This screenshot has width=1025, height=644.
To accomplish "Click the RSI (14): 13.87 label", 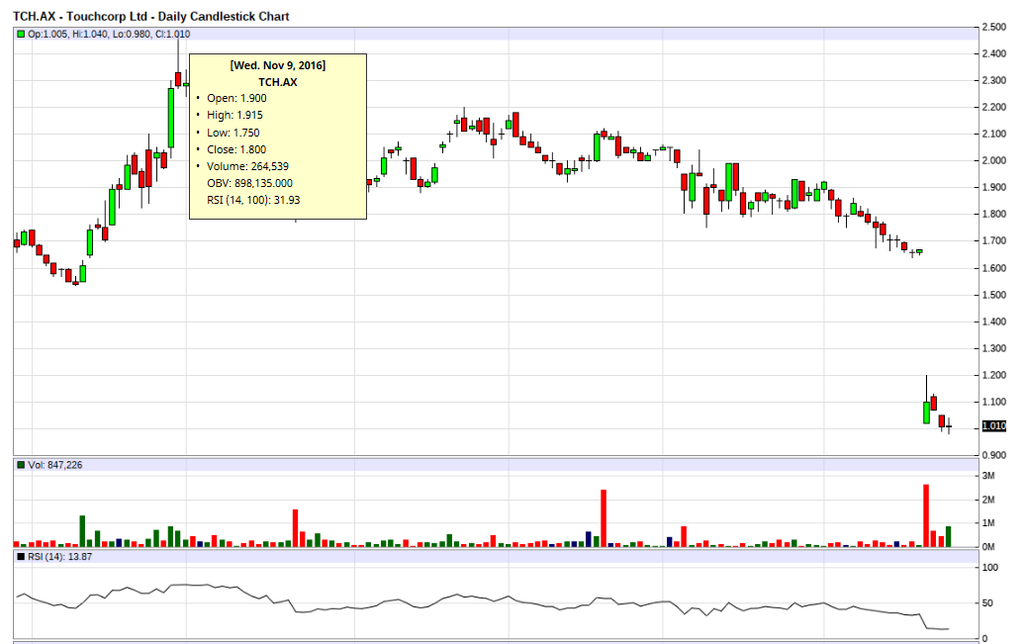I will (59, 556).
